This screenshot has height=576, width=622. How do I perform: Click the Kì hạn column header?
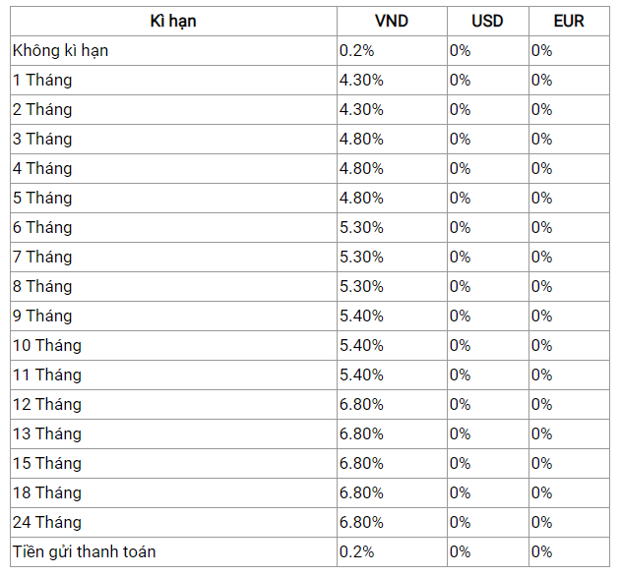click(x=173, y=21)
